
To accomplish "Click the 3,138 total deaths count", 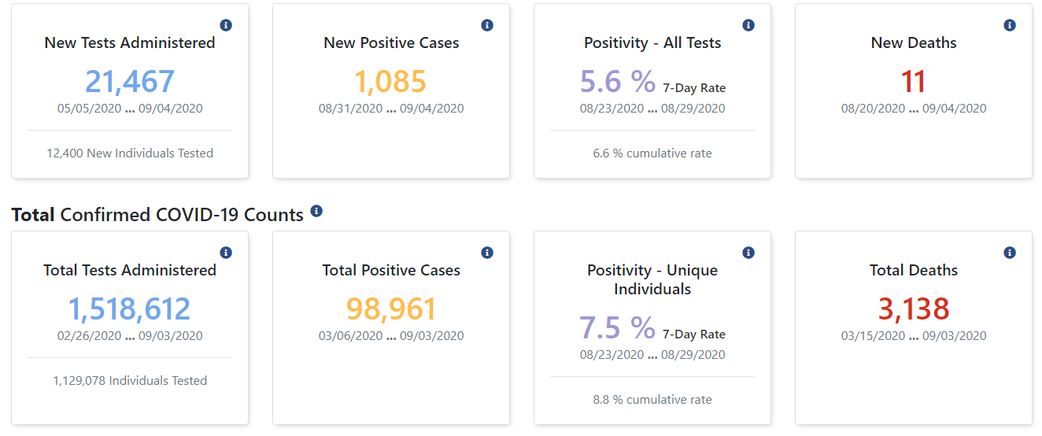I will [914, 309].
